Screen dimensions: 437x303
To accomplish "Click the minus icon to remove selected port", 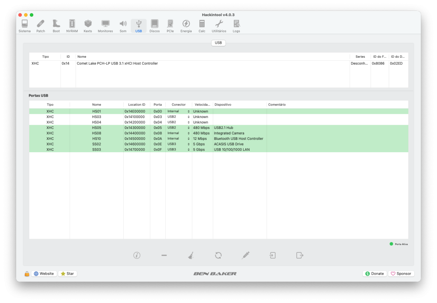I will pyautogui.click(x=164, y=255).
